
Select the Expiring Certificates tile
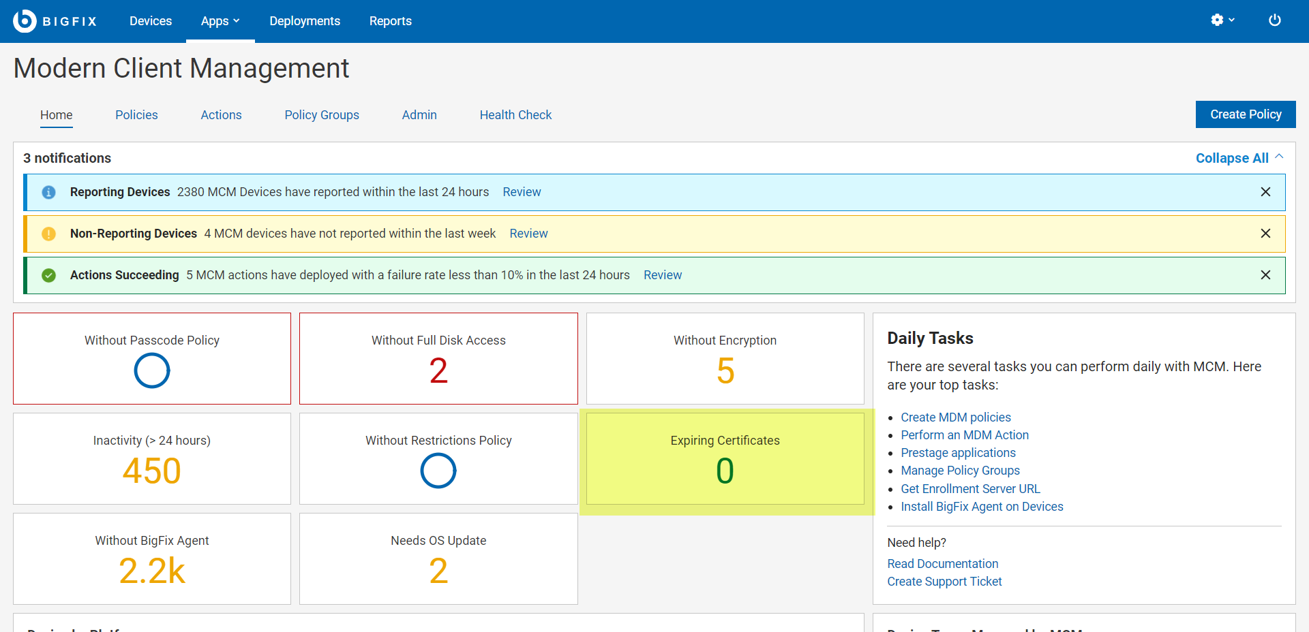(725, 458)
